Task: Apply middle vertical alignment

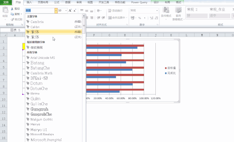Action: click(x=87, y=11)
